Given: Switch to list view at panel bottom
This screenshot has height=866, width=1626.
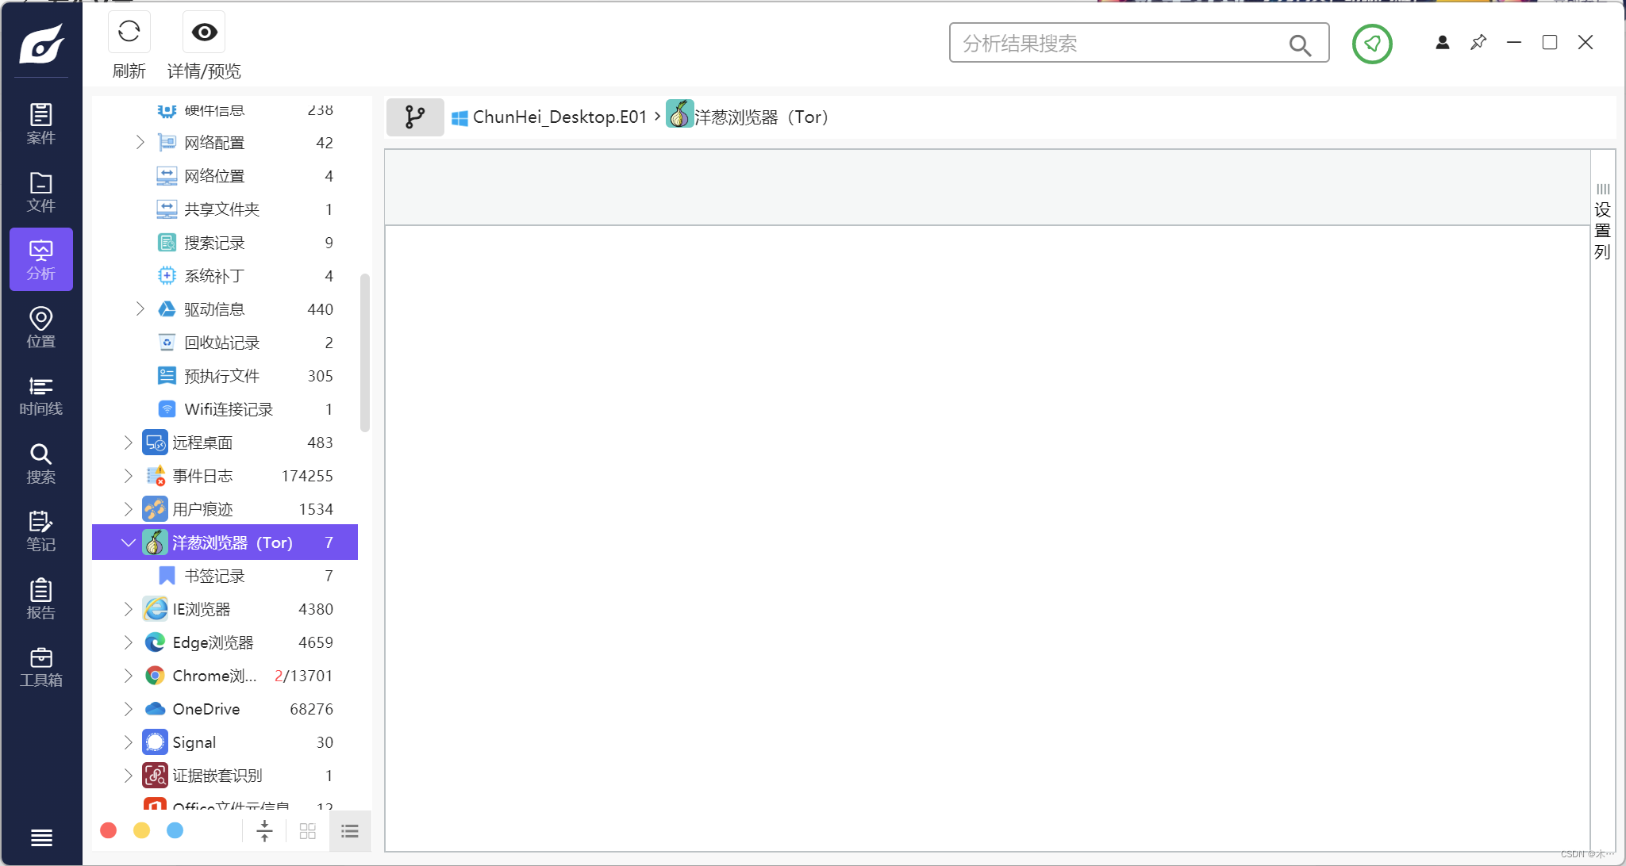Looking at the screenshot, I should (350, 831).
